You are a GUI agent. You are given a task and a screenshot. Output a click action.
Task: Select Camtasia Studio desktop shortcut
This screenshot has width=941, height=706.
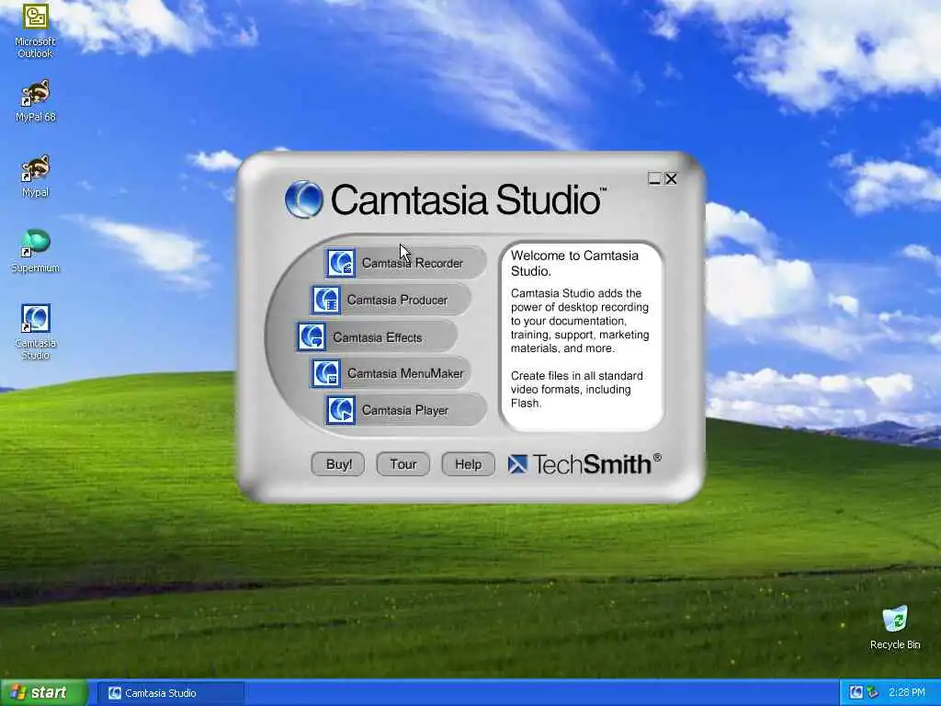[x=36, y=332]
